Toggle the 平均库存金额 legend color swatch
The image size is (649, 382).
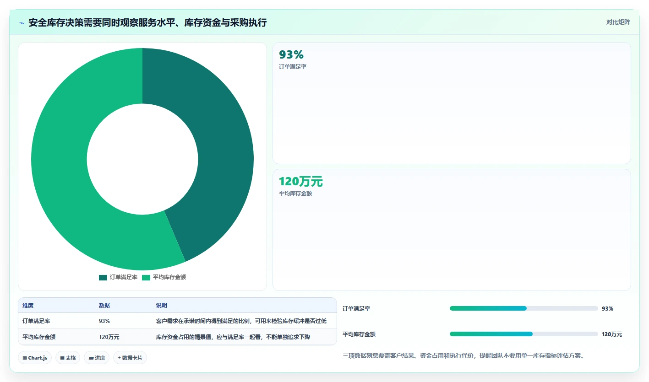coord(146,277)
